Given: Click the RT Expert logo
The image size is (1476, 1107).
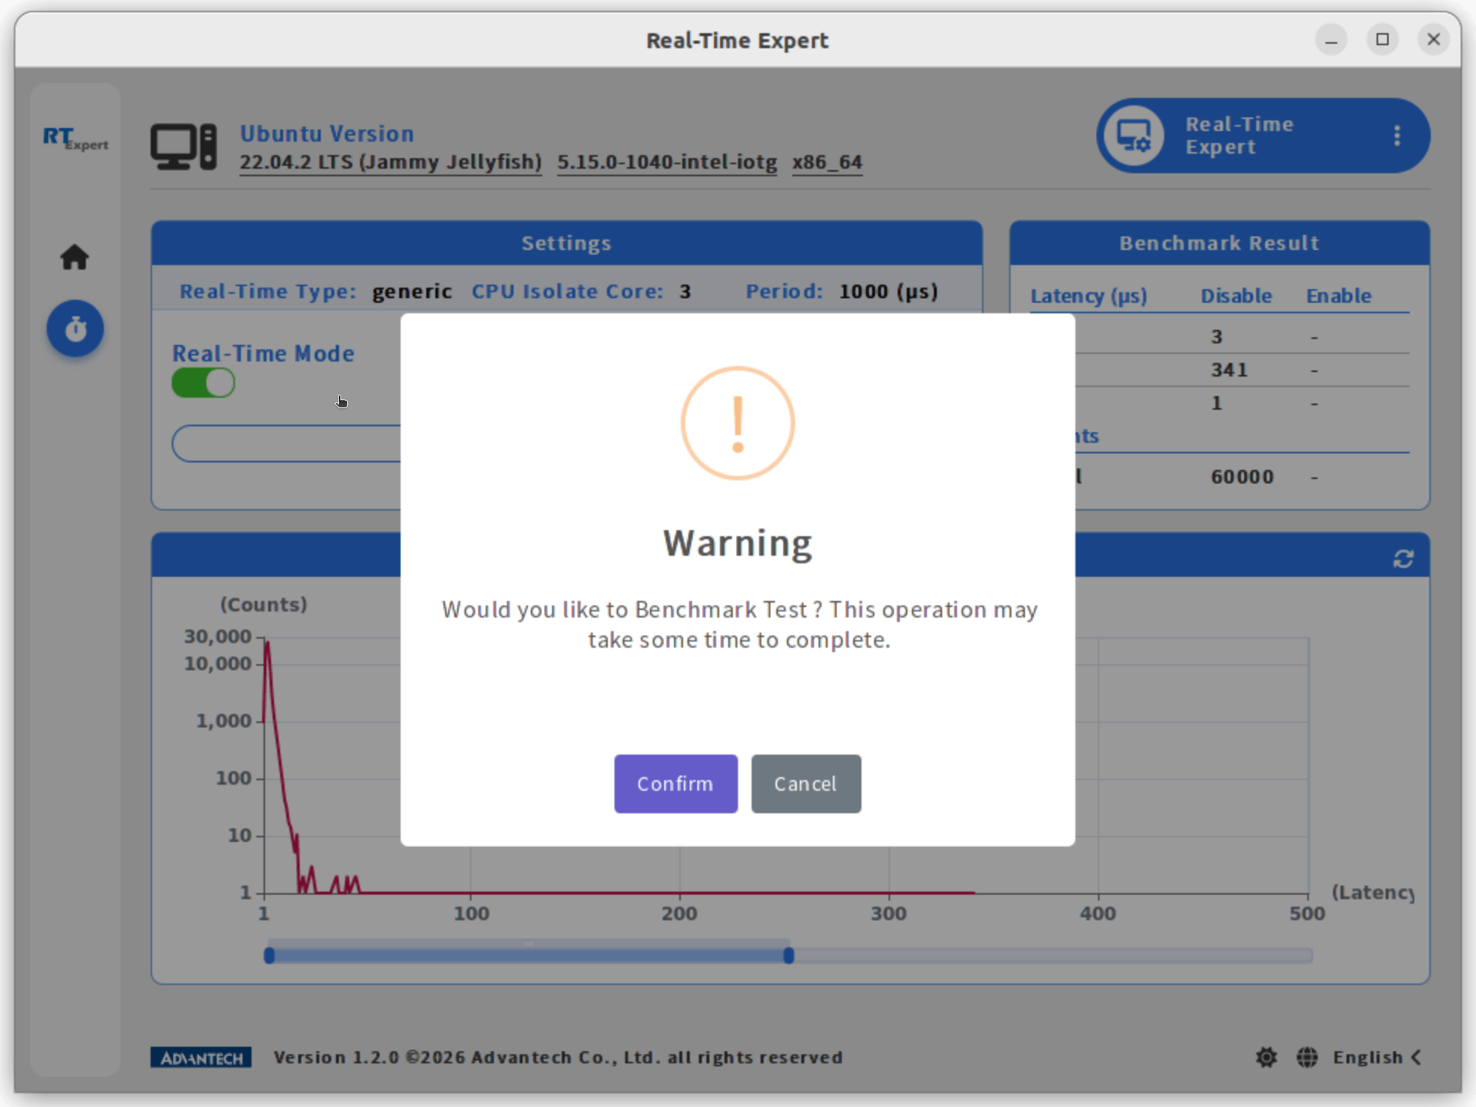Looking at the screenshot, I should coord(75,139).
